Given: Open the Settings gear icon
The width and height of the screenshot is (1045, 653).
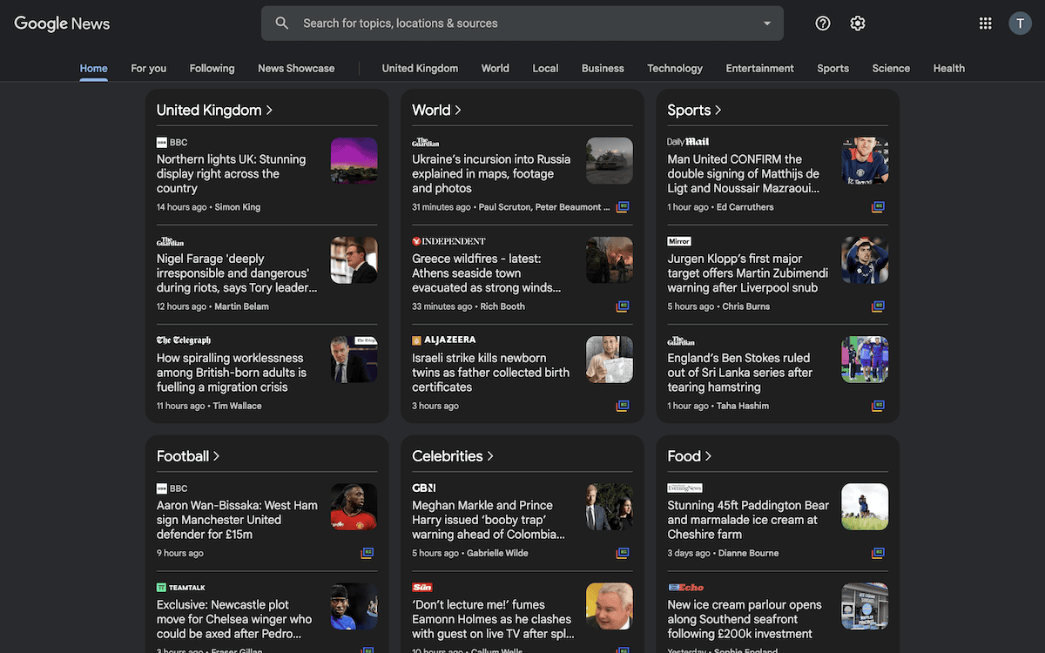Looking at the screenshot, I should pos(858,24).
